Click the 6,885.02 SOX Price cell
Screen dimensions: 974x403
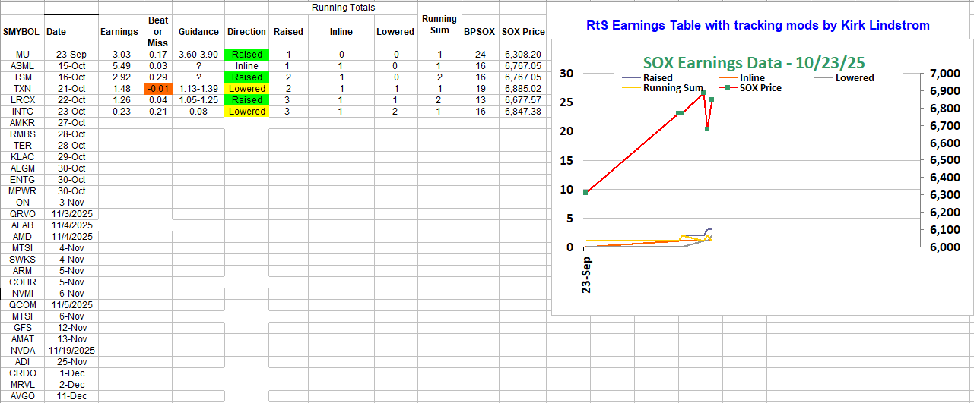[x=522, y=89]
